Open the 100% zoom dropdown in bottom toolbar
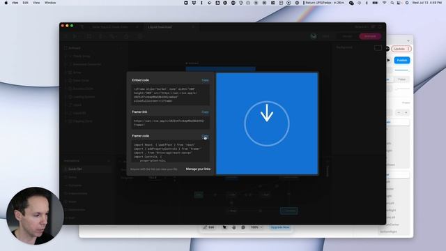The height and width of the screenshot is (251, 446). 256,227
